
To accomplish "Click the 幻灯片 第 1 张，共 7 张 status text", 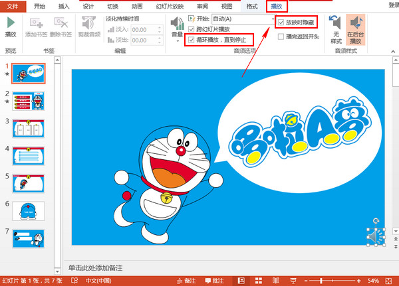I will pyautogui.click(x=33, y=281).
